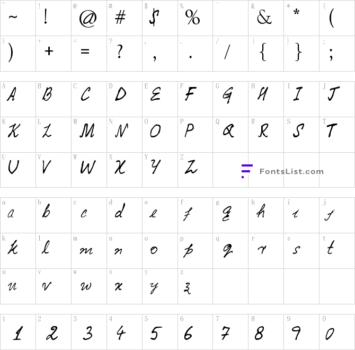Screen dimensions: 355x350
Task: Click the uppercase E glyph
Action: click(155, 94)
